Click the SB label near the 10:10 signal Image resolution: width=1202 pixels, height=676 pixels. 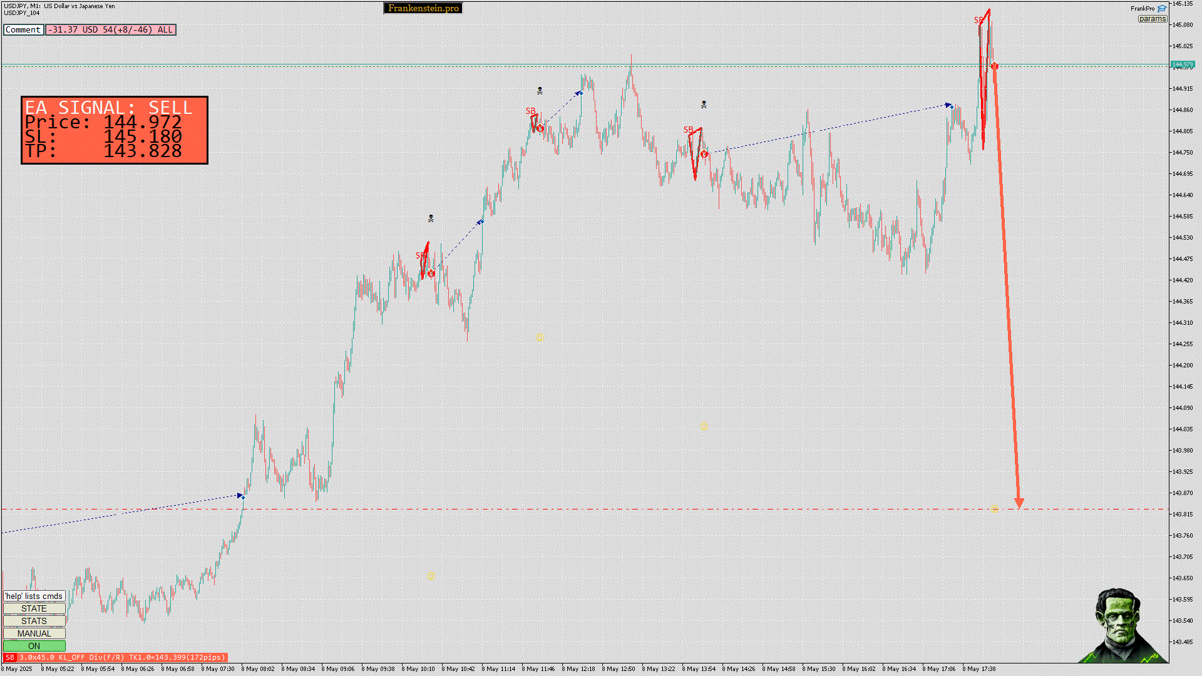(x=420, y=255)
